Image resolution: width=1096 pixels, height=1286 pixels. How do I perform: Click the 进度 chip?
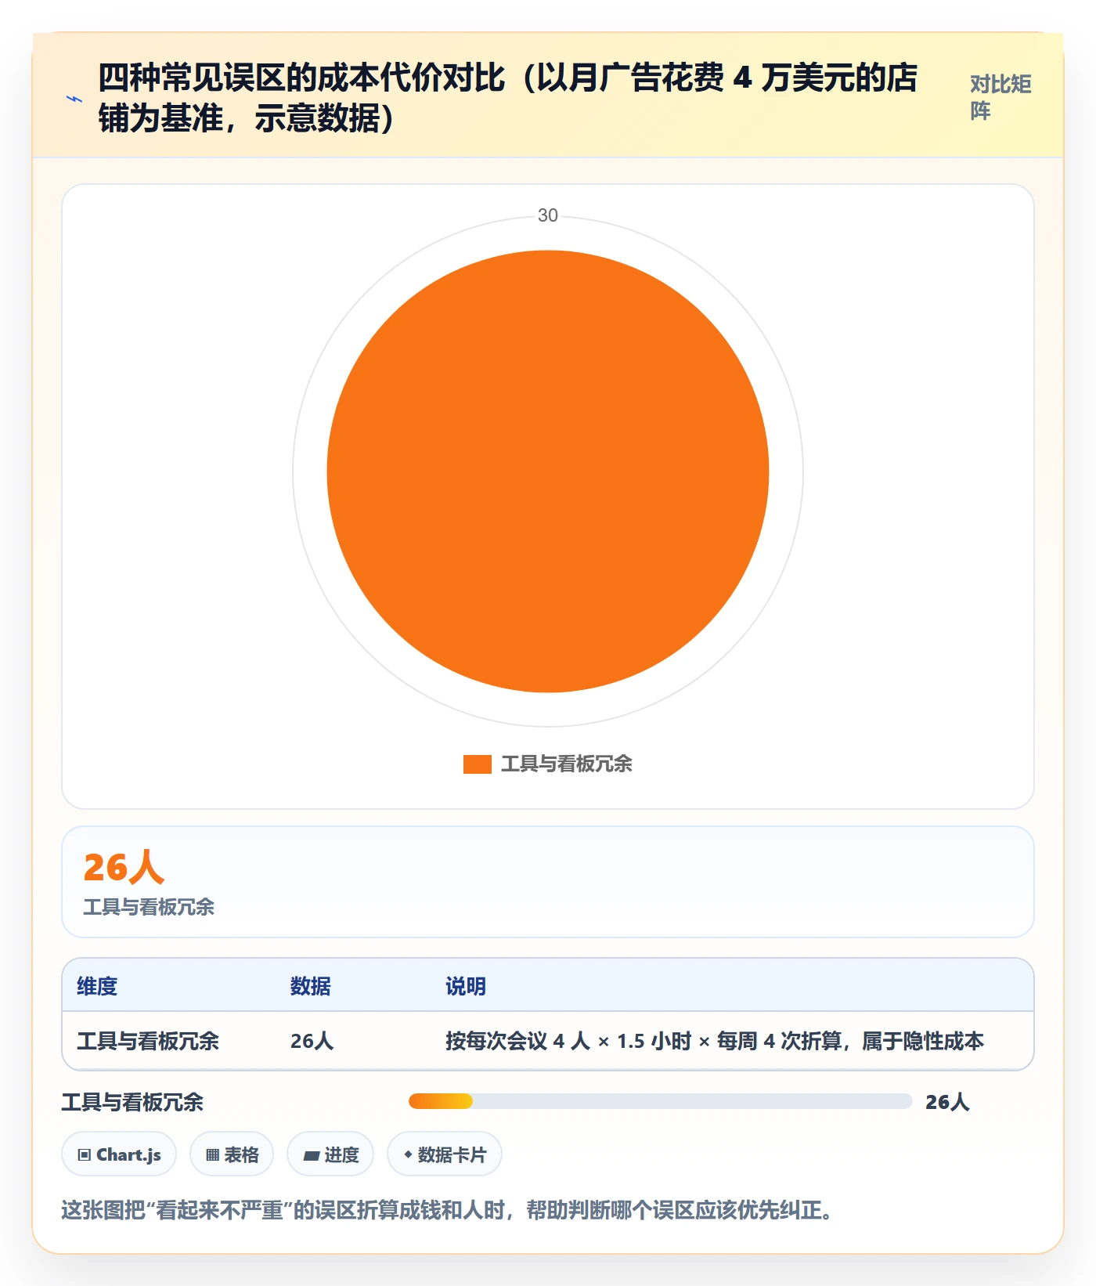[330, 1154]
